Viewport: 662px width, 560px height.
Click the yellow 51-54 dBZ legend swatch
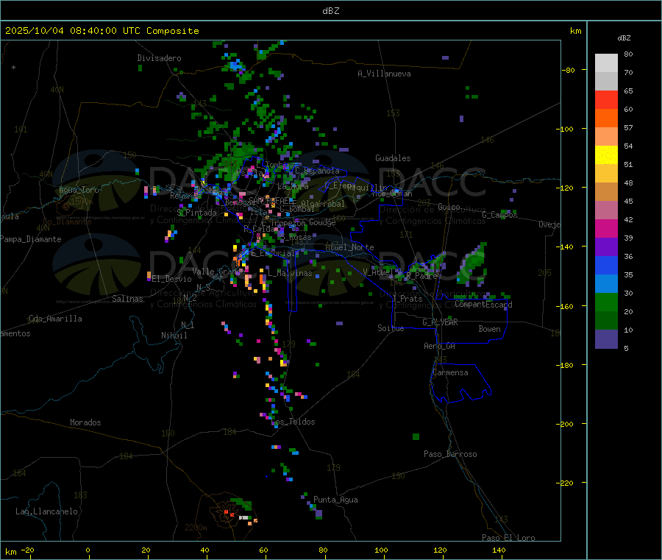606,155
